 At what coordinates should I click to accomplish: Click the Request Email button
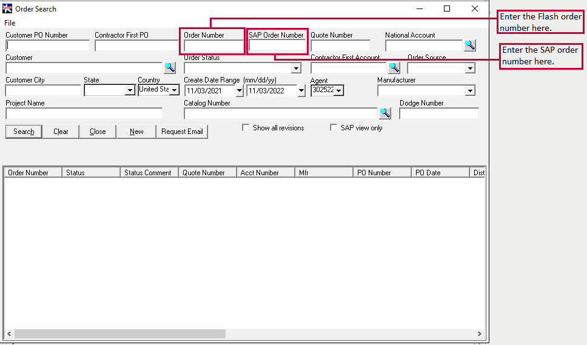tap(182, 132)
